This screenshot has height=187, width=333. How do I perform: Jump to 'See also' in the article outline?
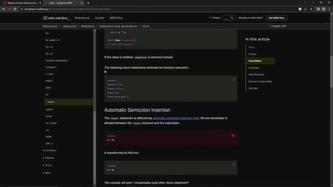253,88
